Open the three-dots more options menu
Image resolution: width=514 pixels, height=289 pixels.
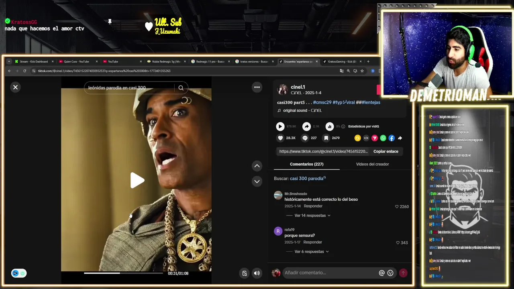pos(257,87)
